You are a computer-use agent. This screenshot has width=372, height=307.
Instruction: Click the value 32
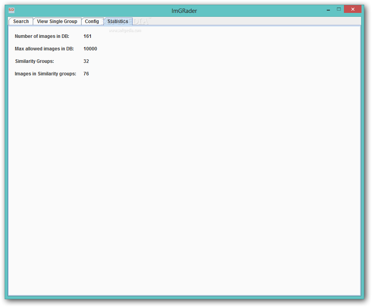(x=86, y=61)
